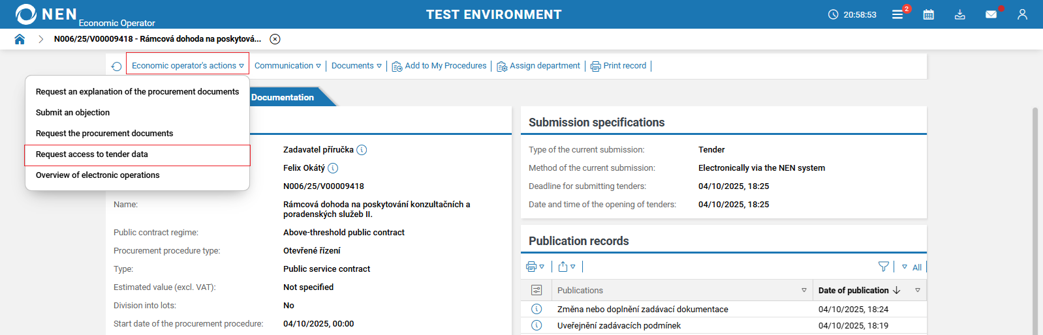This screenshot has width=1043, height=335.
Task: Click Add to My Procedures
Action: [x=439, y=66]
